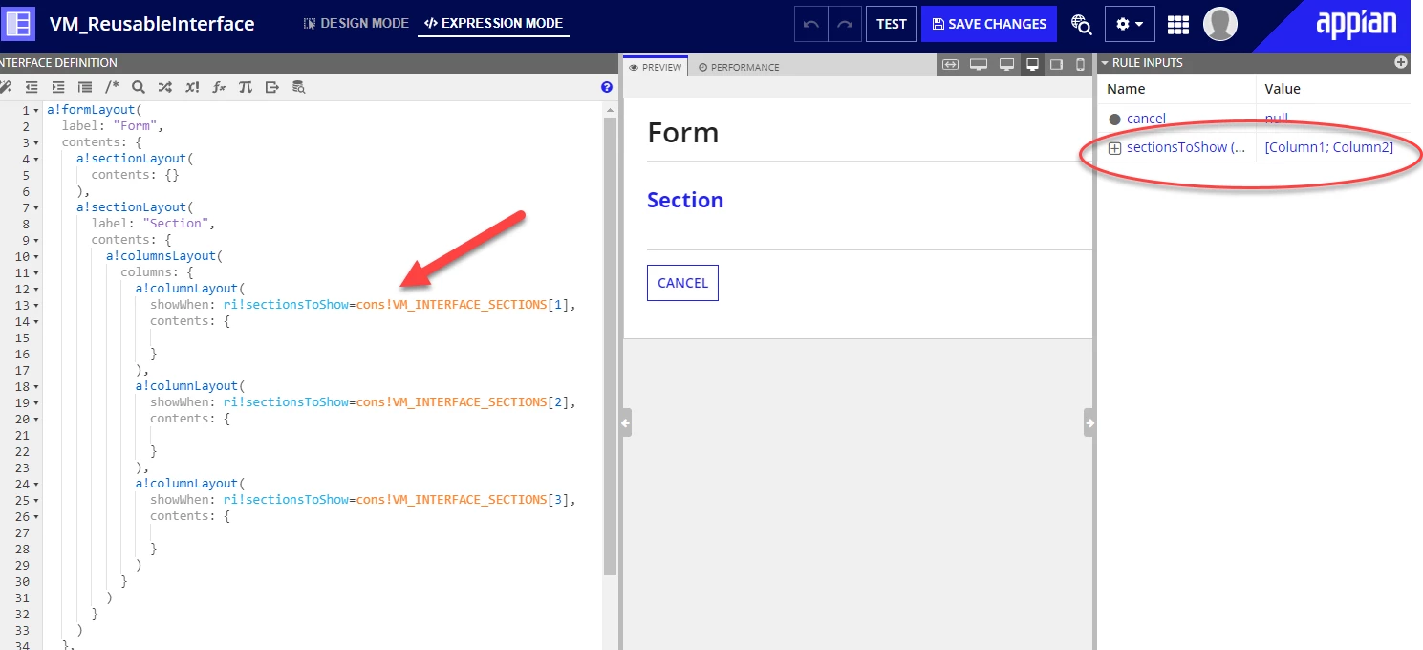This screenshot has width=1423, height=650.
Task: Select the medium desktop preview size
Action: pyautogui.click(x=1006, y=64)
